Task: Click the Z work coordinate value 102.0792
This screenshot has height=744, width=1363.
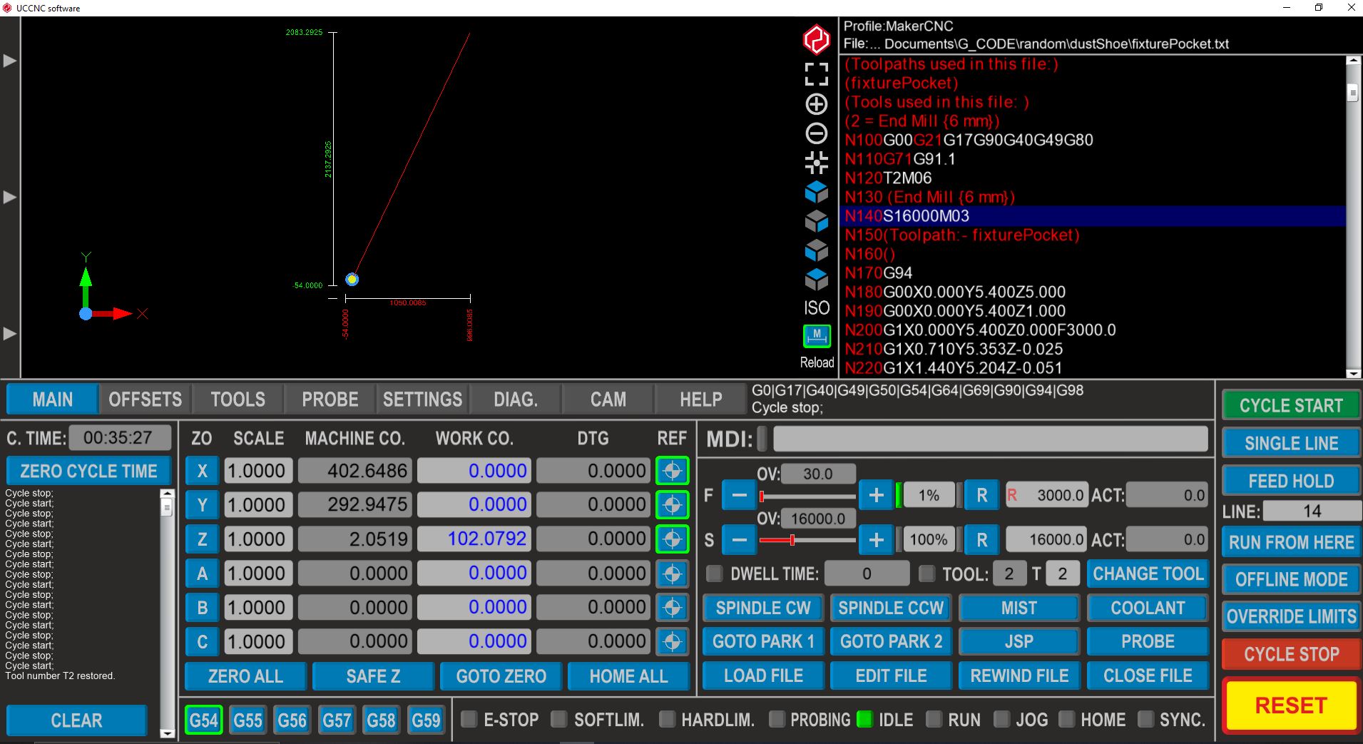Action: (x=474, y=539)
